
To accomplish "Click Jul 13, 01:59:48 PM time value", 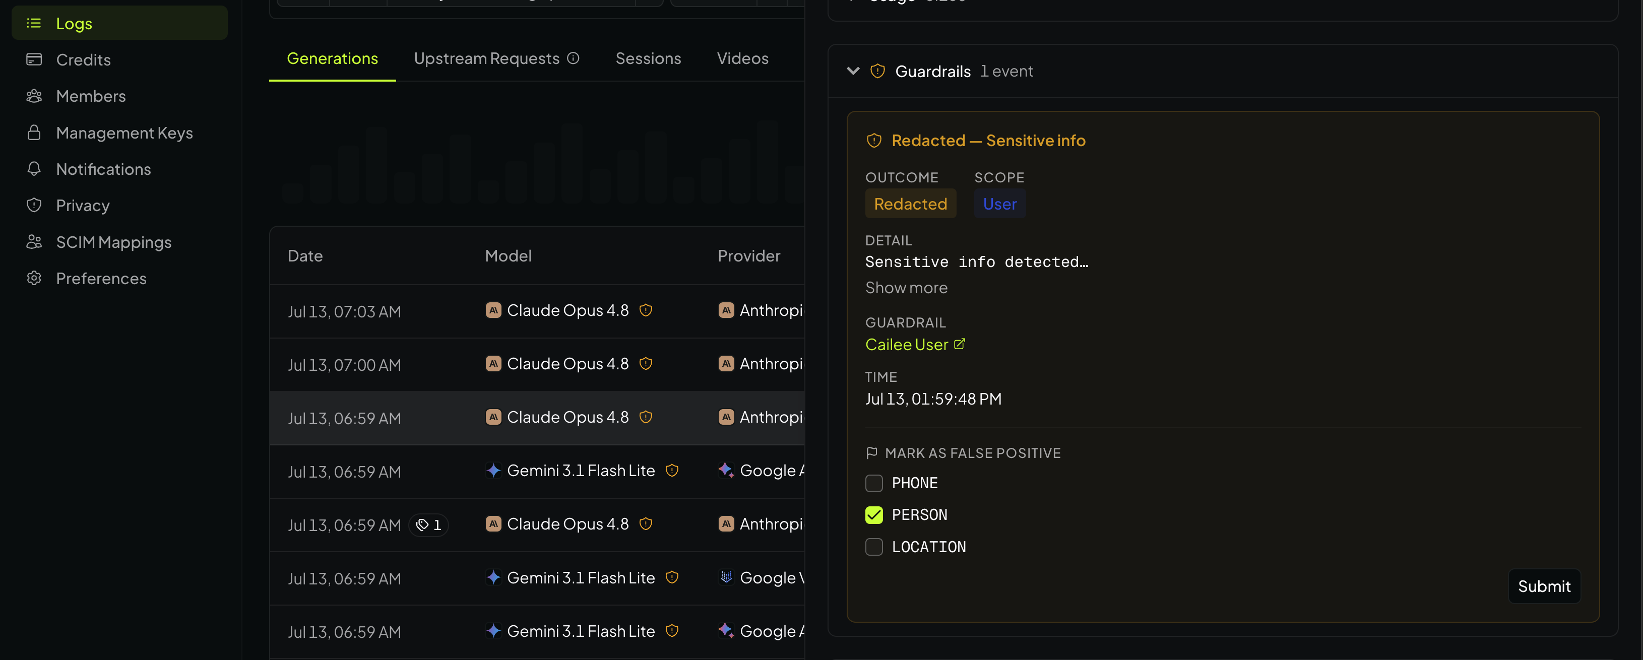I will [932, 400].
